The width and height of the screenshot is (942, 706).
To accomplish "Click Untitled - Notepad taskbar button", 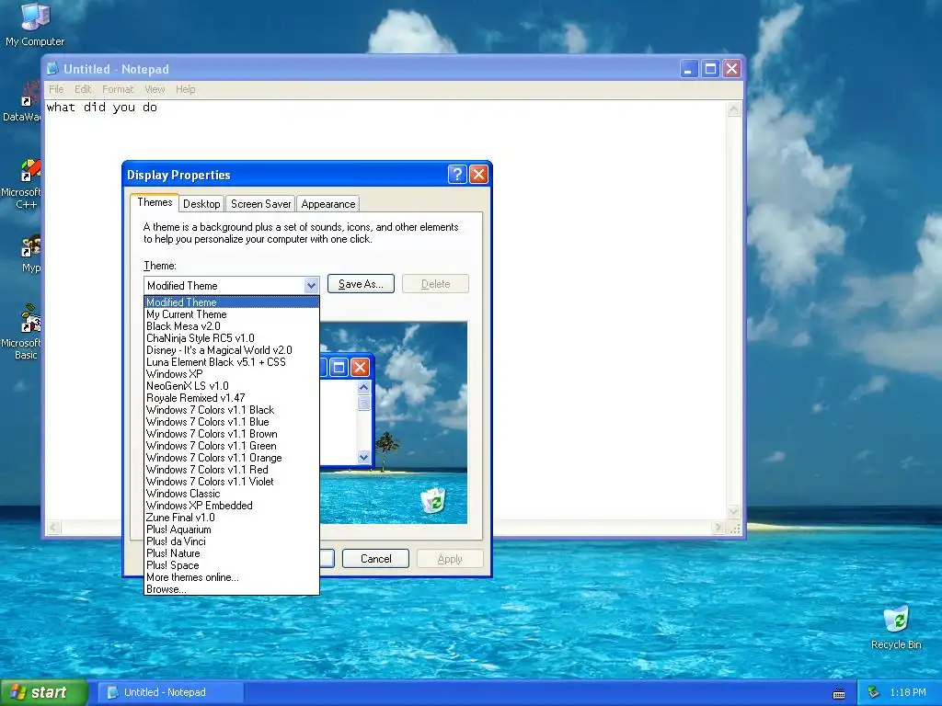I will pyautogui.click(x=171, y=693).
